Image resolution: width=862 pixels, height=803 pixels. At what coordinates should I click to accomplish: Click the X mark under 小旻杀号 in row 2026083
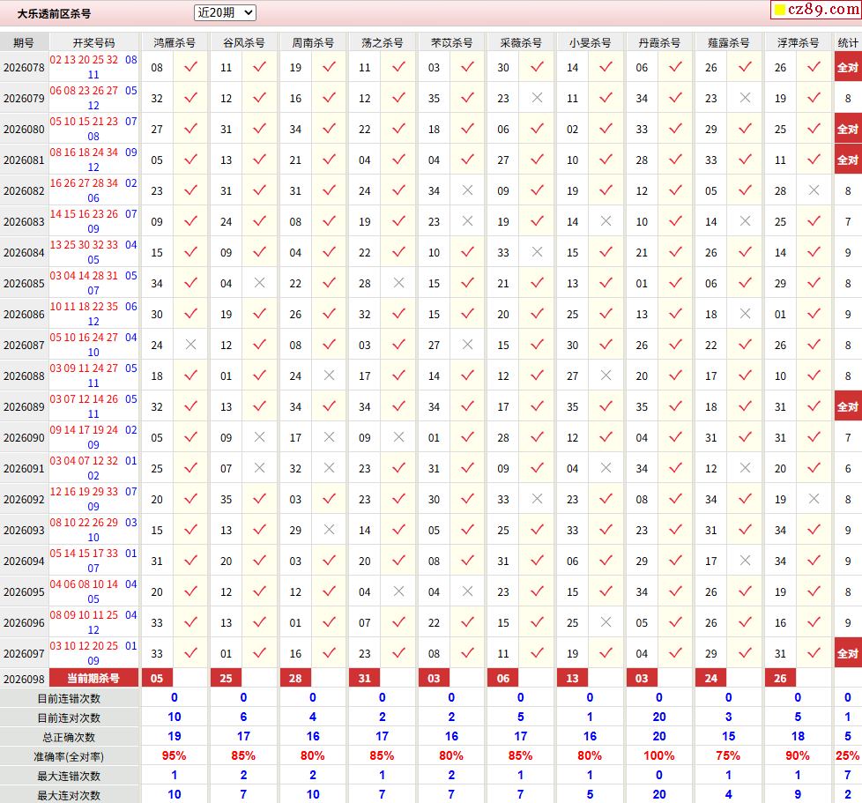tap(606, 221)
